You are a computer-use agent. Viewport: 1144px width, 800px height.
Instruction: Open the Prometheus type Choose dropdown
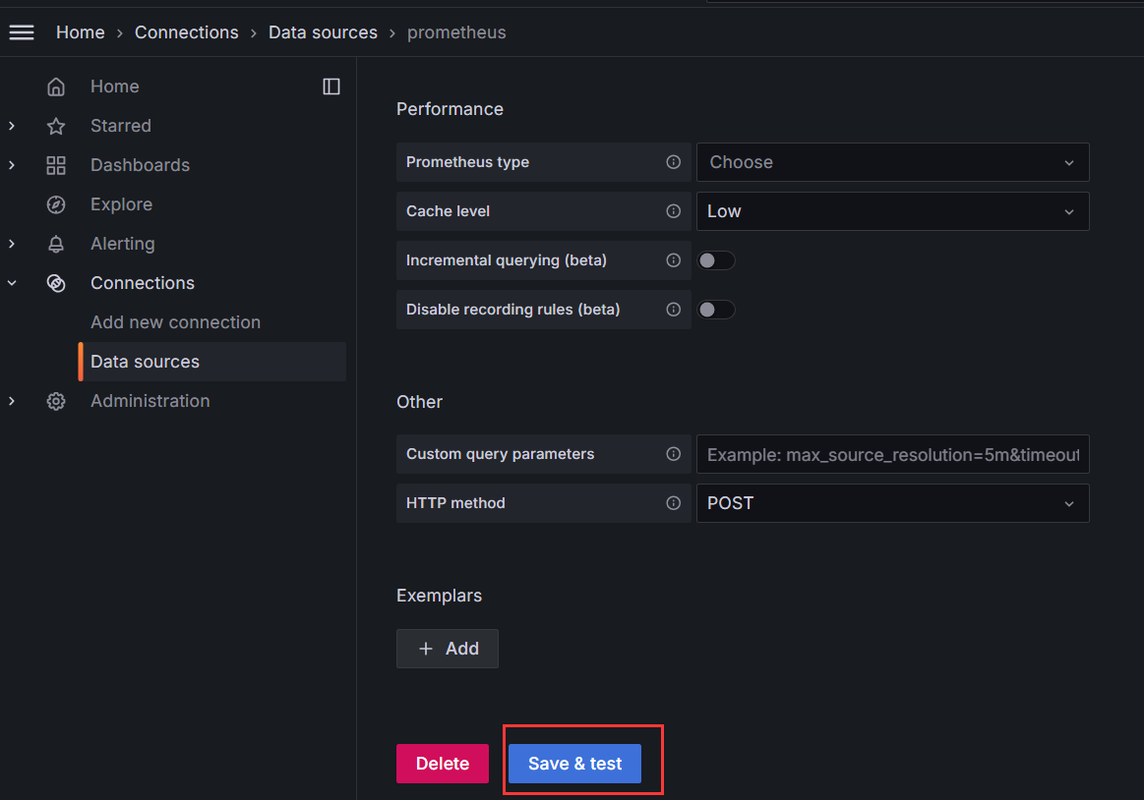(892, 162)
